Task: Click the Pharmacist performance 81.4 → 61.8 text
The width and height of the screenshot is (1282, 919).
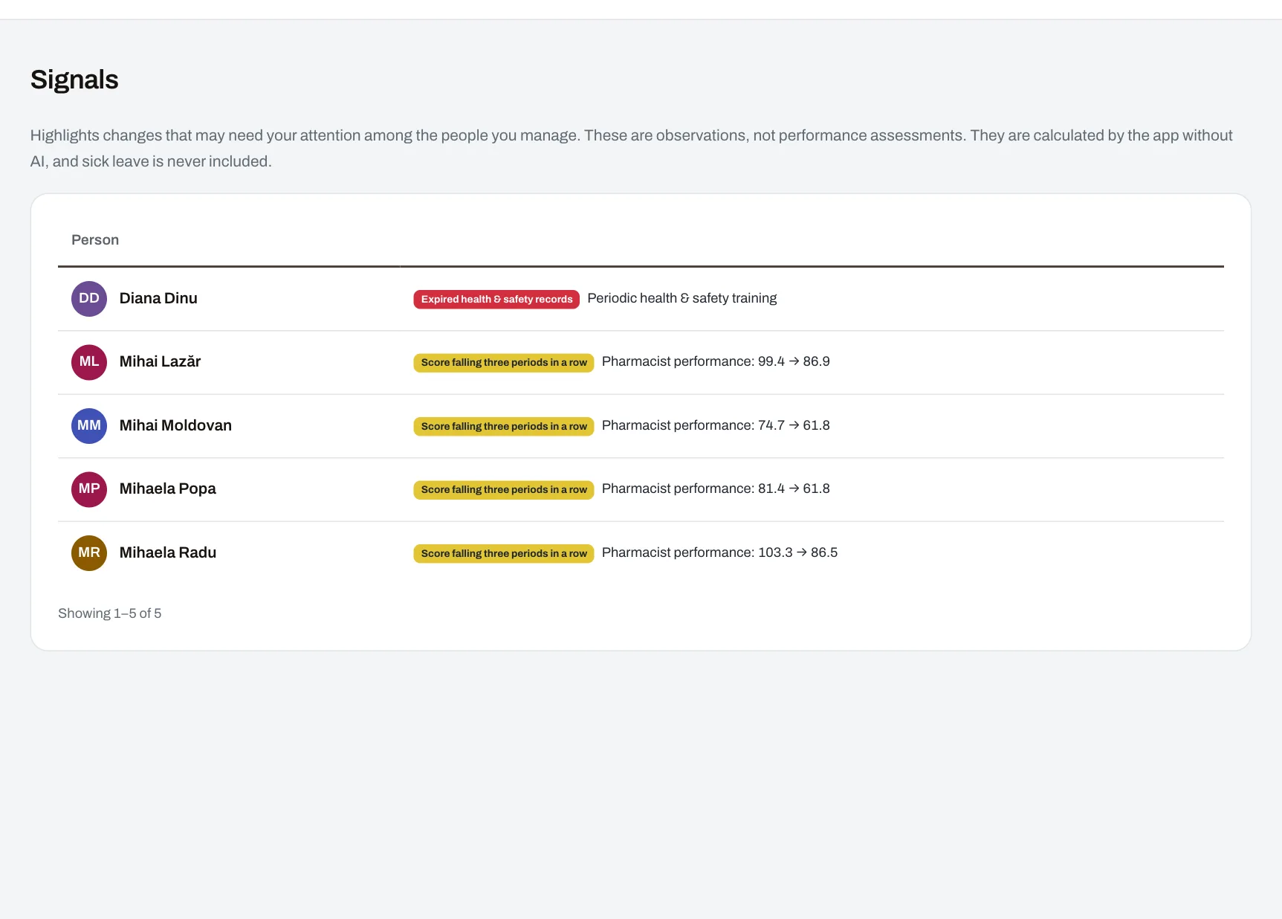Action: pos(716,488)
